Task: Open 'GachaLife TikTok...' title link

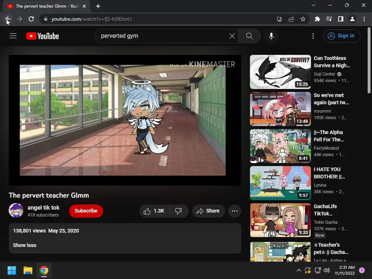Action: [325, 210]
